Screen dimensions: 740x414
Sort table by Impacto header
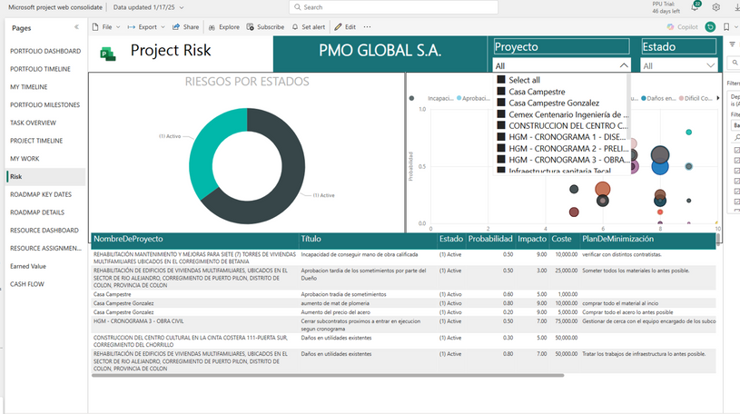point(532,239)
